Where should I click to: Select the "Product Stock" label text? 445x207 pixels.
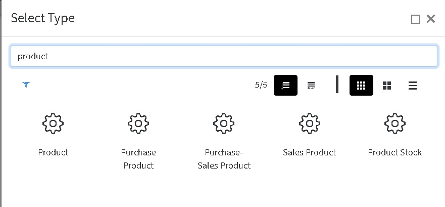tap(394, 152)
